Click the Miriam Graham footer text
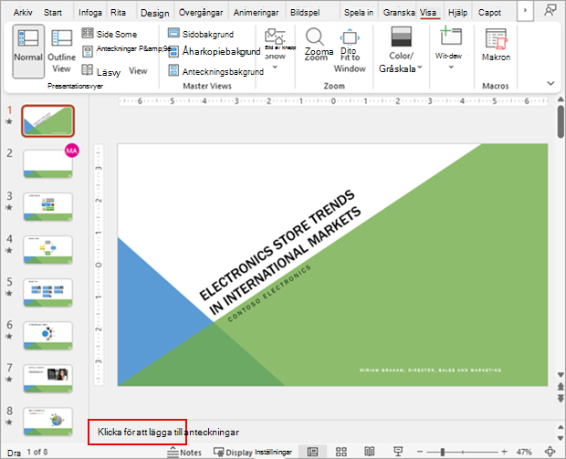 (430, 370)
